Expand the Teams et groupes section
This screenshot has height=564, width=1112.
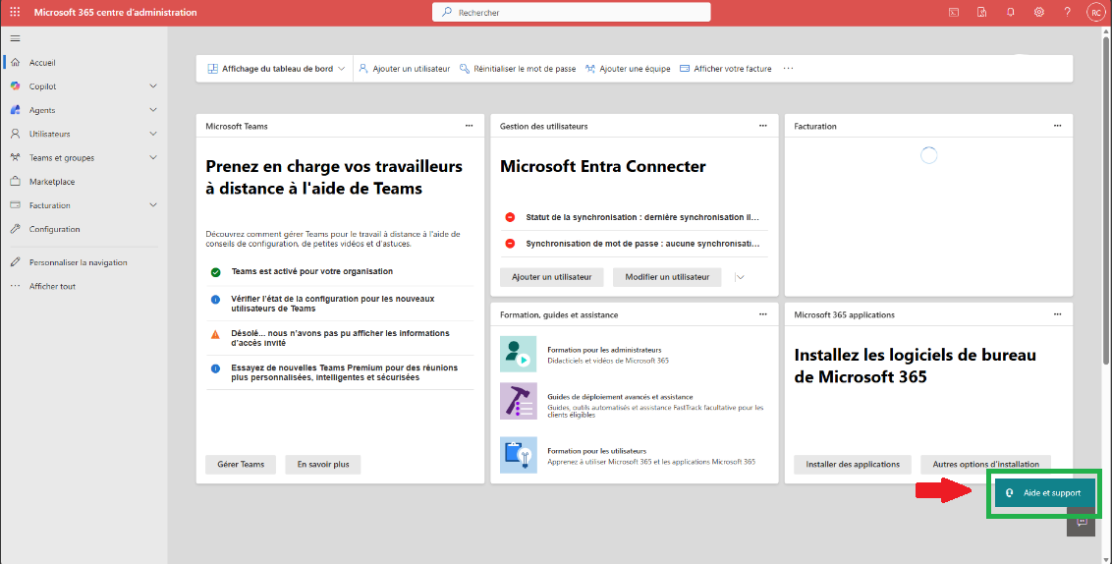coord(153,157)
